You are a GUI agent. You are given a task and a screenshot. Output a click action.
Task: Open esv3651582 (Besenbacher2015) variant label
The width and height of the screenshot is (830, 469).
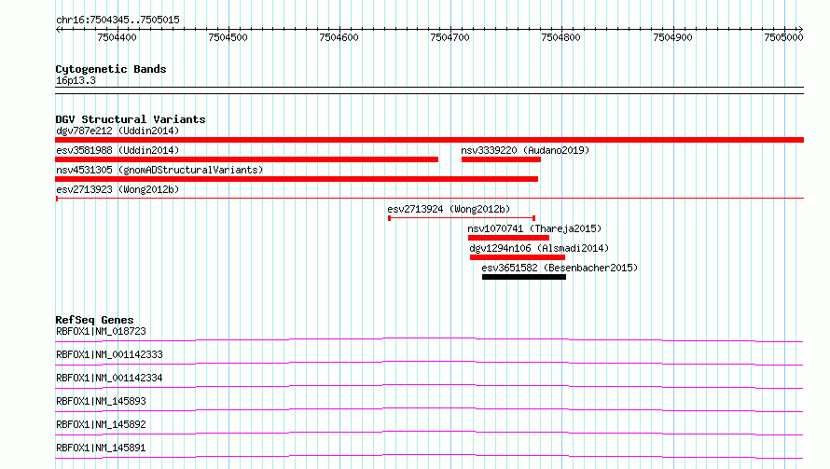pos(560,268)
